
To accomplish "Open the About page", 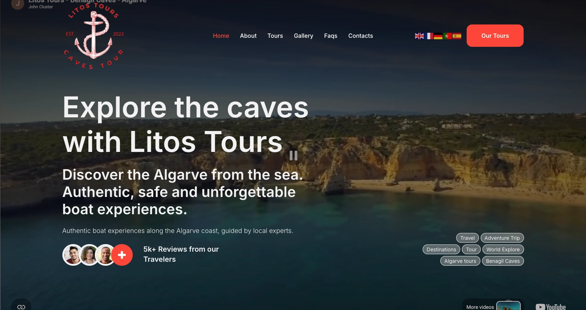I will click(x=248, y=36).
